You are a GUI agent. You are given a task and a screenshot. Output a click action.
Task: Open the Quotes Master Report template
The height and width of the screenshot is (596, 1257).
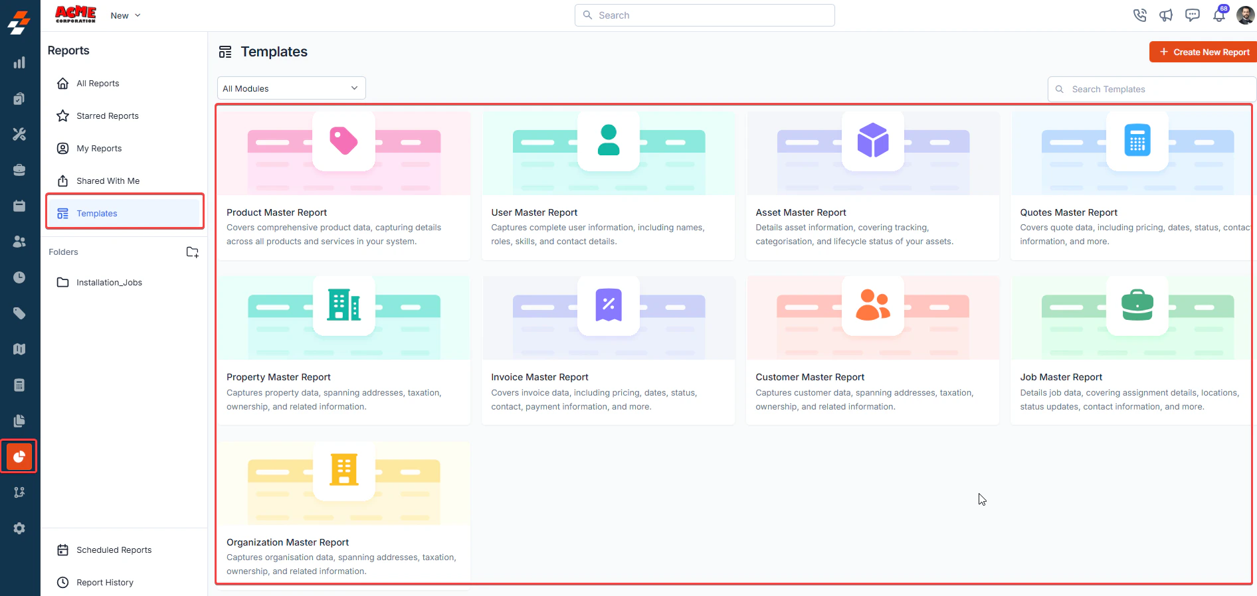coord(1133,185)
